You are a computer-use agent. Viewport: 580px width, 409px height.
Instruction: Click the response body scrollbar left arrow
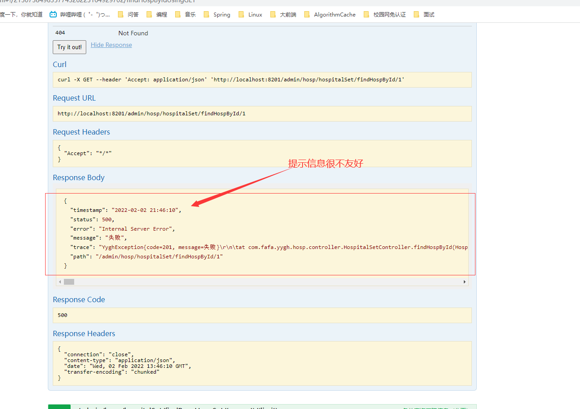pos(60,282)
